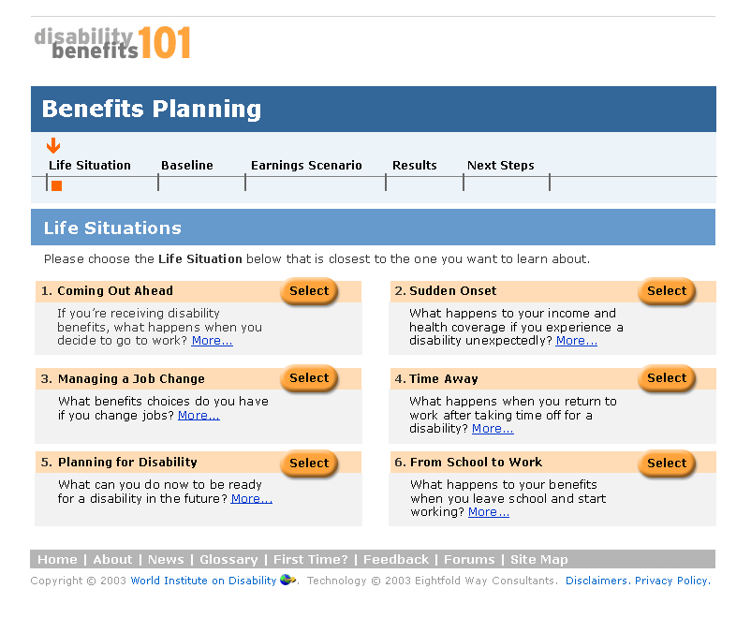
Task: Read More about Coming Out Ahead
Action: pos(212,341)
